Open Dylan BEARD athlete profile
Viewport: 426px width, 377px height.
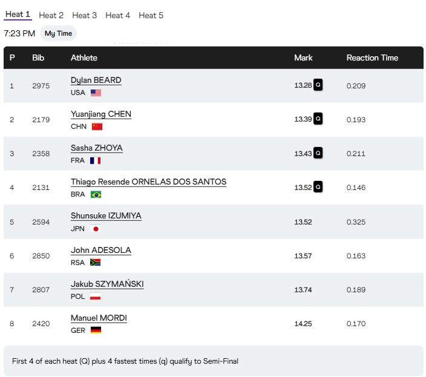96,80
